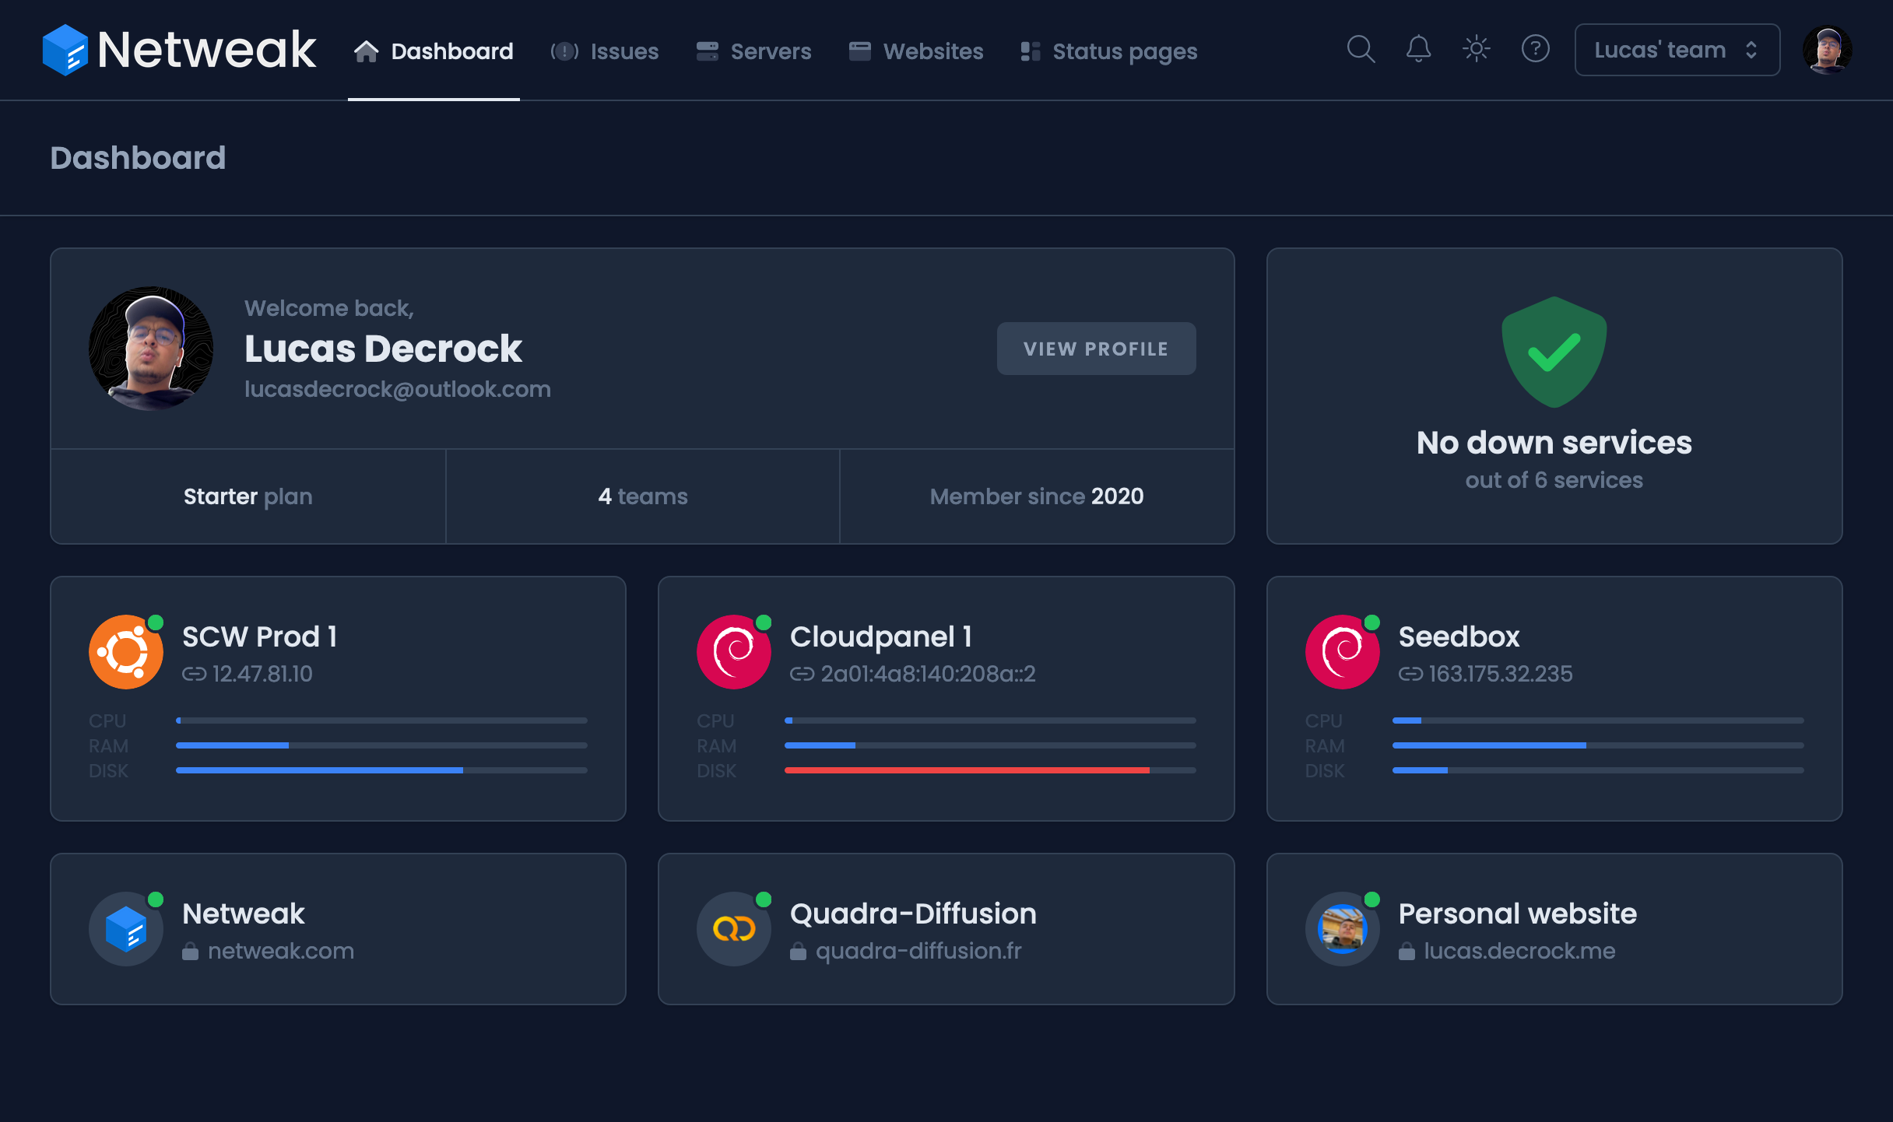Click the Netweak logo icon
Screen dimensions: 1893x1122
(x=68, y=48)
